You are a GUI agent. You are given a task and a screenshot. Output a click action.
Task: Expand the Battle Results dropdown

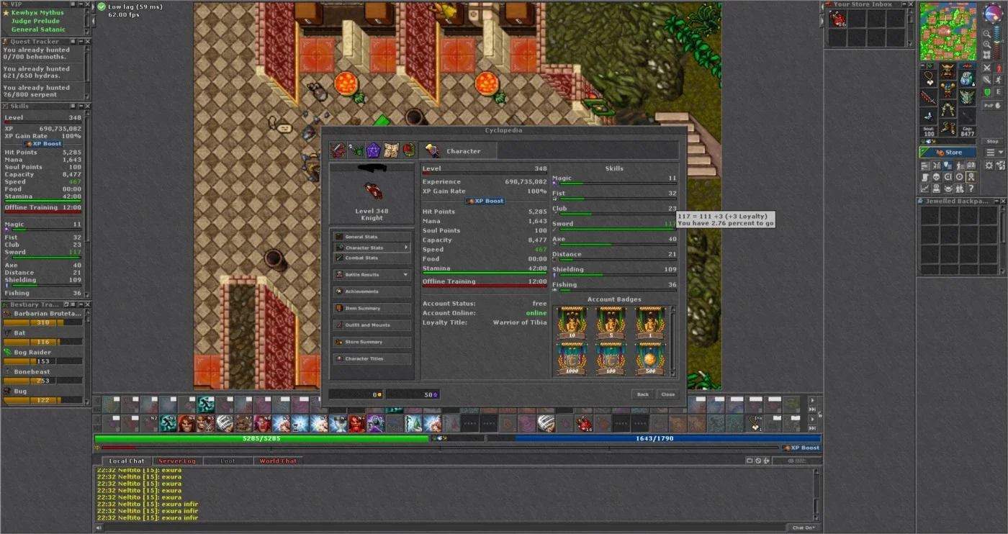coord(372,274)
